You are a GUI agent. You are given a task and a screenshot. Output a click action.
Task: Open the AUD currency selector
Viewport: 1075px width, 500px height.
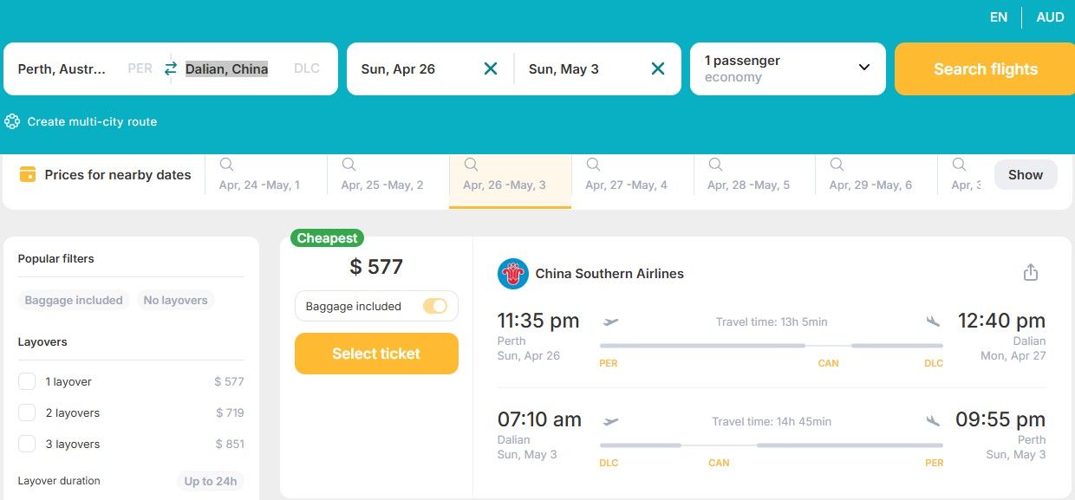1050,17
